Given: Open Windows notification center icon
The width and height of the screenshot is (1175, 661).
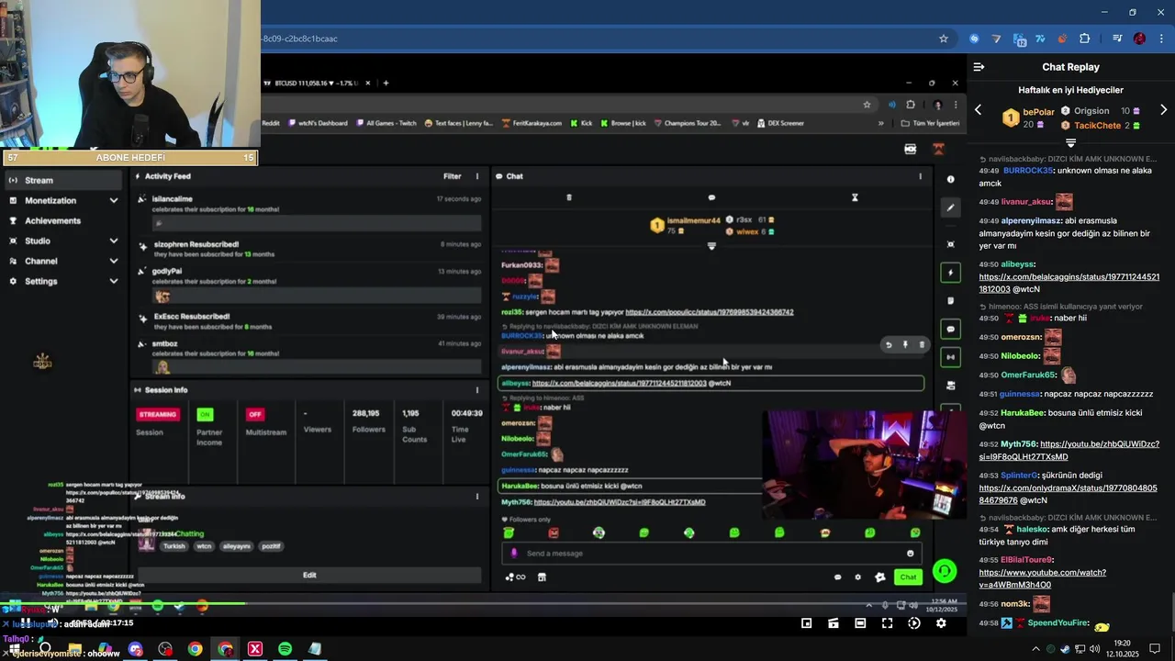Looking at the screenshot, I should click(x=1155, y=649).
